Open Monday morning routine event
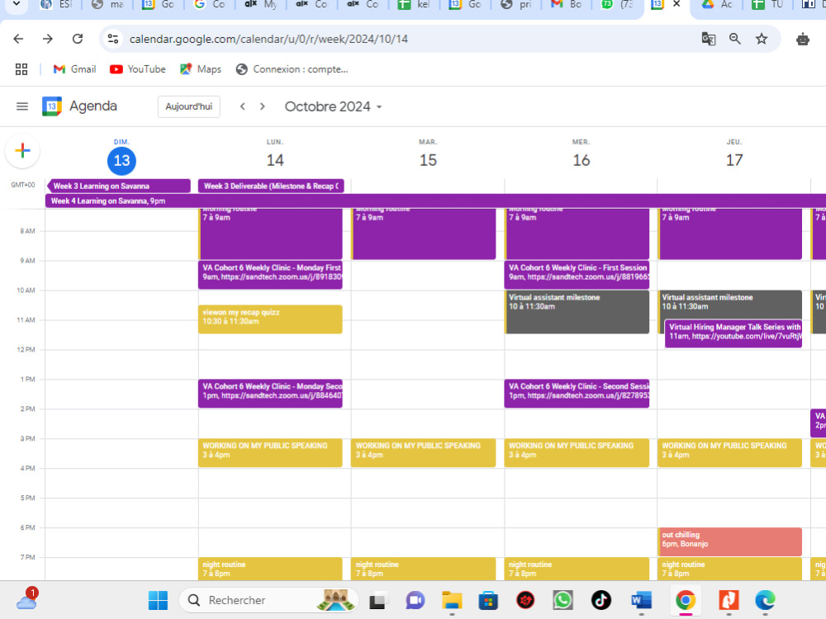Screen dimensions: 826x619 pos(270,234)
